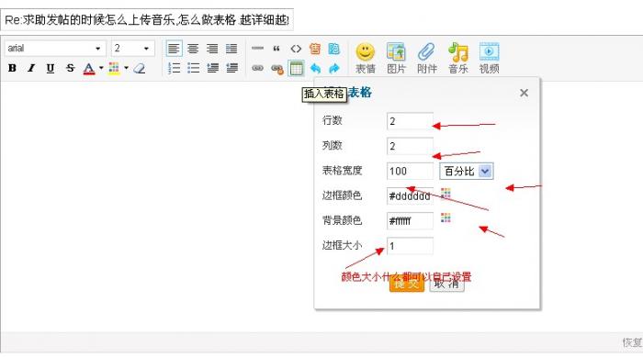The image size is (643, 357).
Task: Click the orange 提交 submit button
Action: [x=406, y=284]
